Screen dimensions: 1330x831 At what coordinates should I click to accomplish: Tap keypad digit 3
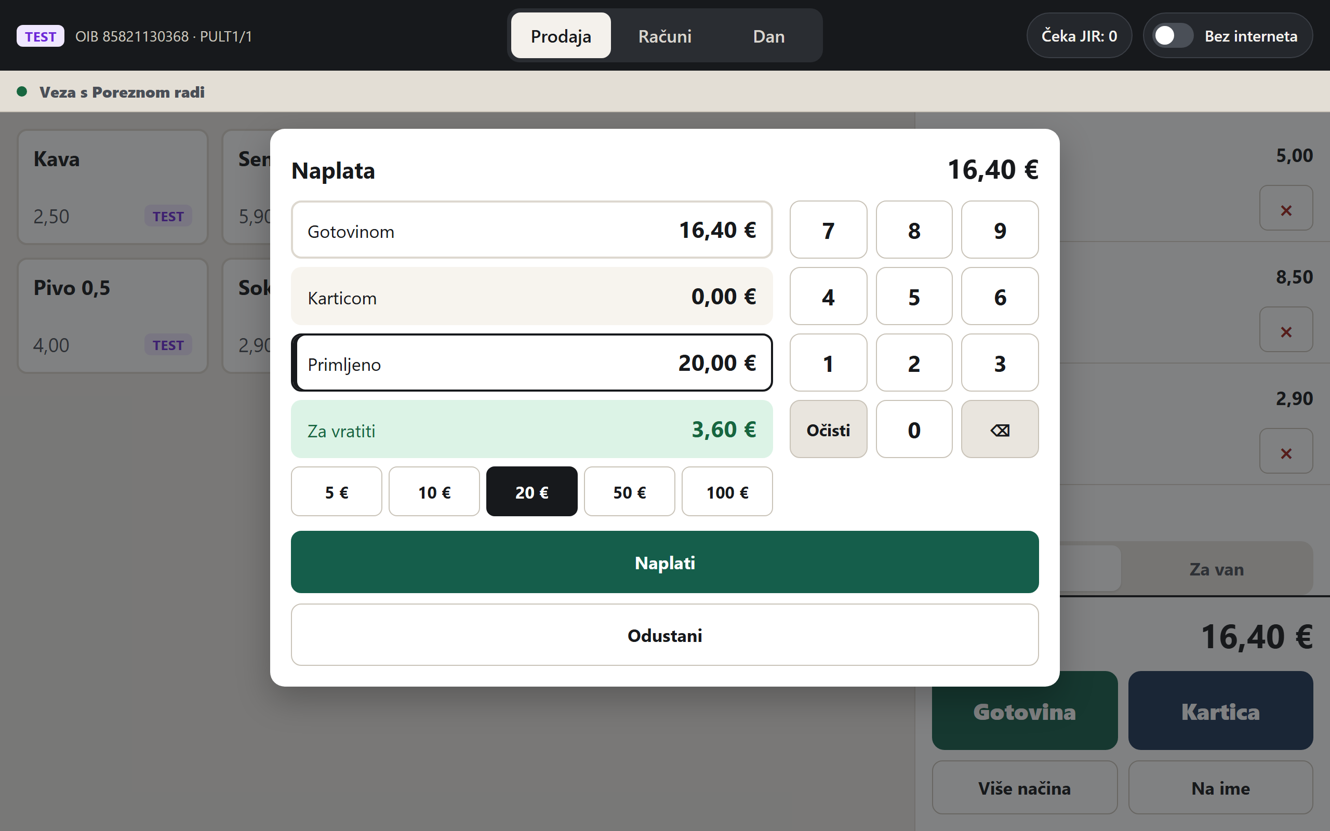click(x=1000, y=363)
